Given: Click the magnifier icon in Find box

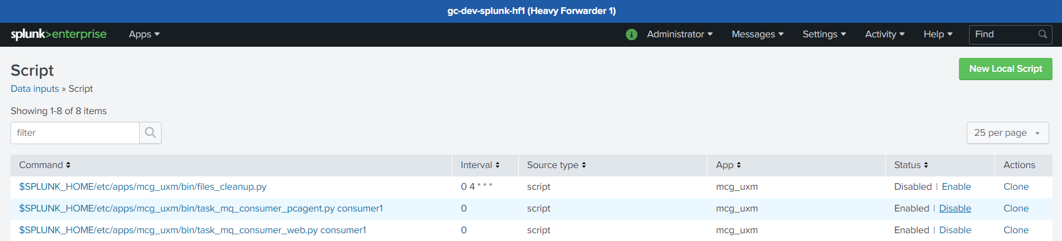Looking at the screenshot, I should pyautogui.click(x=1042, y=35).
